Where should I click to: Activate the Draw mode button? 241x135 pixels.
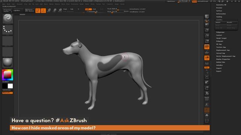(43, 10)
